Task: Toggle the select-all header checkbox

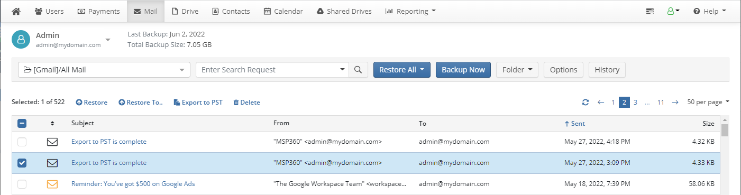Action: [22, 123]
